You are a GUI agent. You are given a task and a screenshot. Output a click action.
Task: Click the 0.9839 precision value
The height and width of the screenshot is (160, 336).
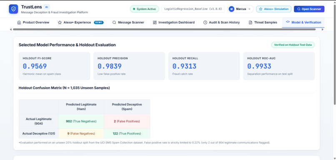tap(110, 66)
